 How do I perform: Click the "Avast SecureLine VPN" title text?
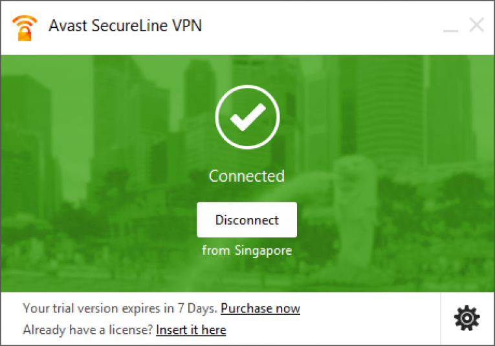(125, 27)
